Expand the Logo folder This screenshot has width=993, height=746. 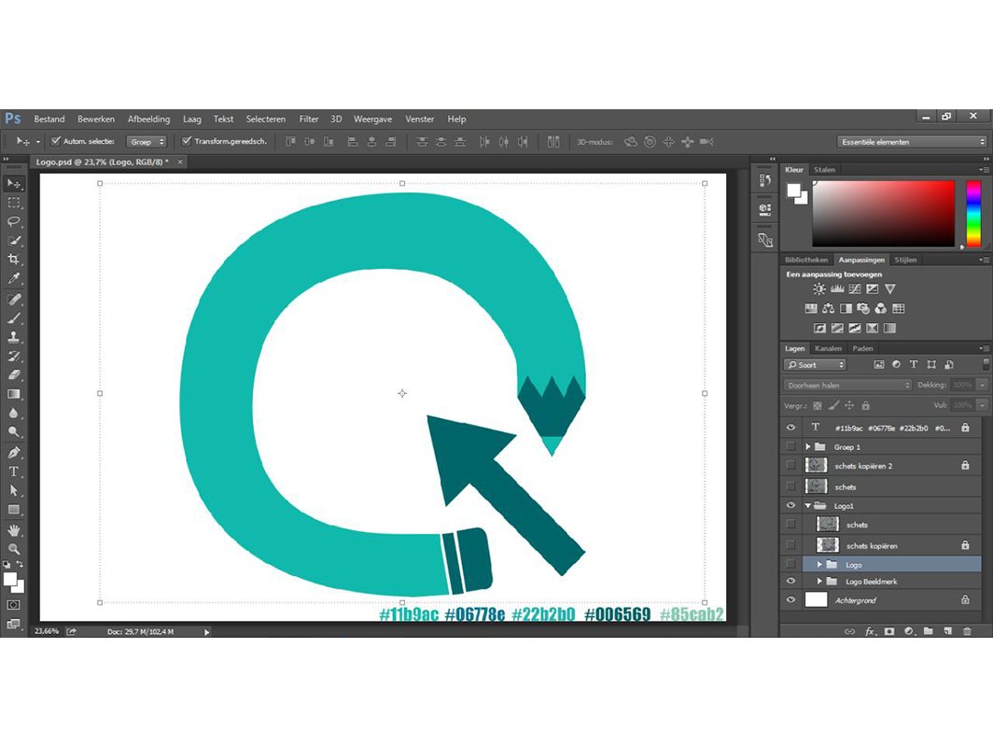pos(819,564)
